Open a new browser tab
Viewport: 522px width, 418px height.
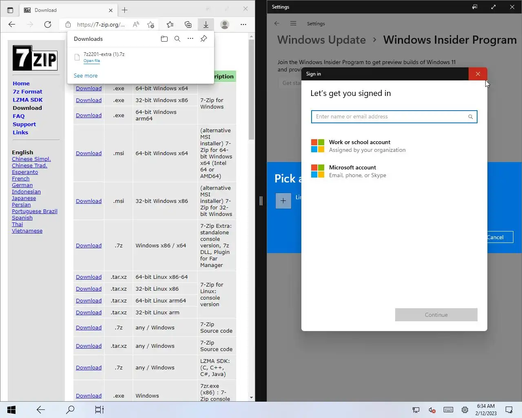coord(125,10)
